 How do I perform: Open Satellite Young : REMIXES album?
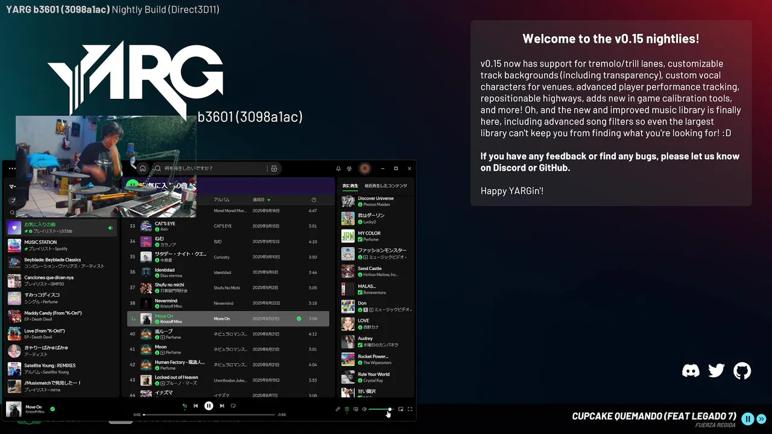pyautogui.click(x=62, y=368)
